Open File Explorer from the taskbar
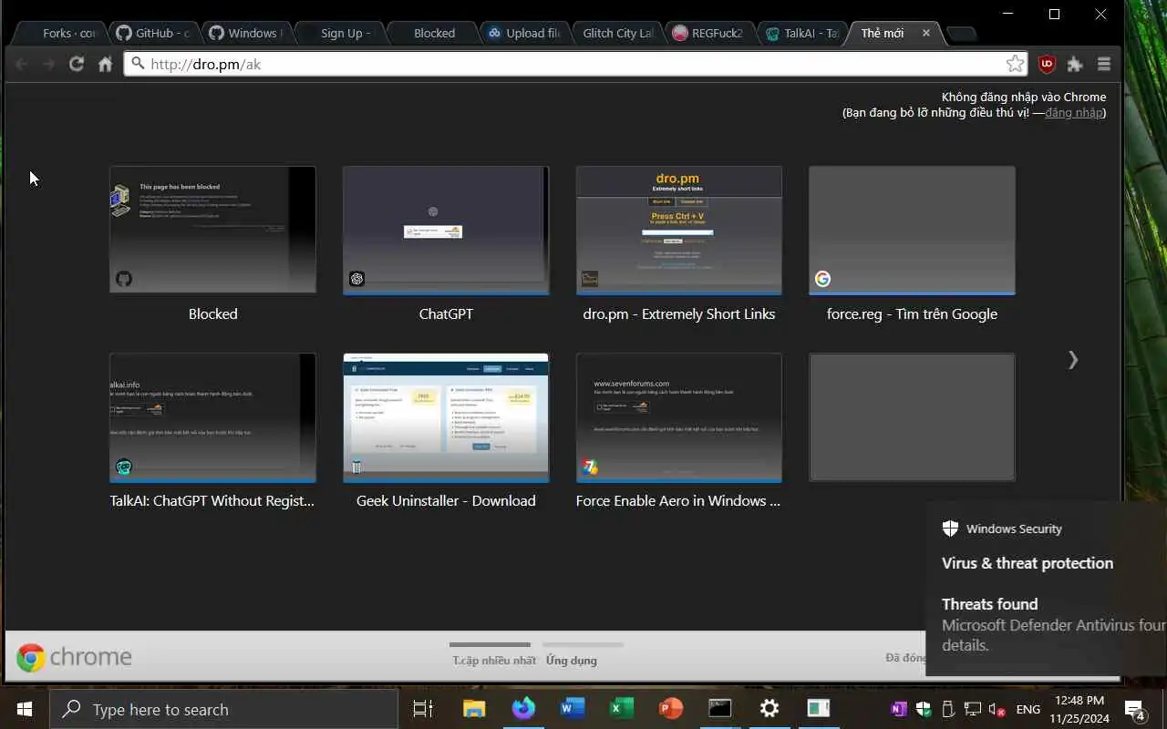The height and width of the screenshot is (729, 1167). pyautogui.click(x=474, y=709)
